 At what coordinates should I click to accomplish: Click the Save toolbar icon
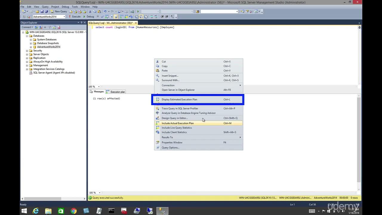(42, 11)
